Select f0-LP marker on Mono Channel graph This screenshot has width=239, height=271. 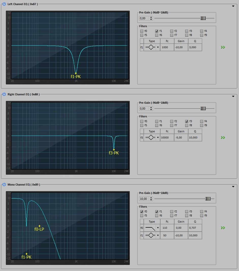(39, 226)
